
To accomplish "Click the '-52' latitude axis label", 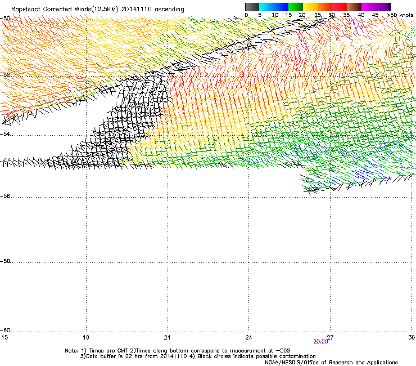I will (5, 75).
